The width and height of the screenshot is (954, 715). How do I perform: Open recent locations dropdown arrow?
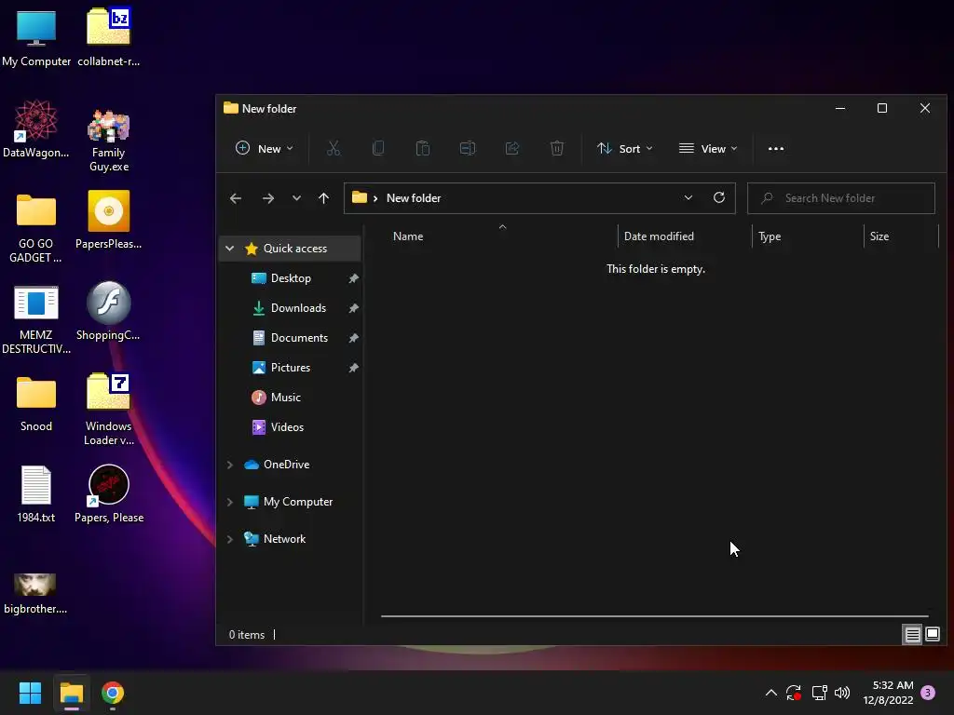pyautogui.click(x=296, y=198)
